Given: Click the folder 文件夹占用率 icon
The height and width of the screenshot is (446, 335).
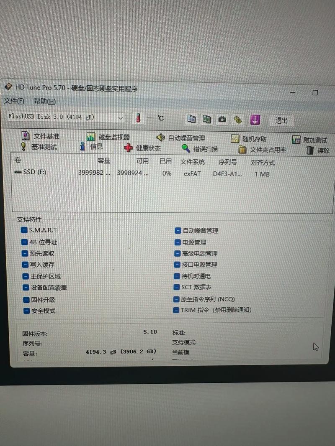Looking at the screenshot, I should pos(242,149).
